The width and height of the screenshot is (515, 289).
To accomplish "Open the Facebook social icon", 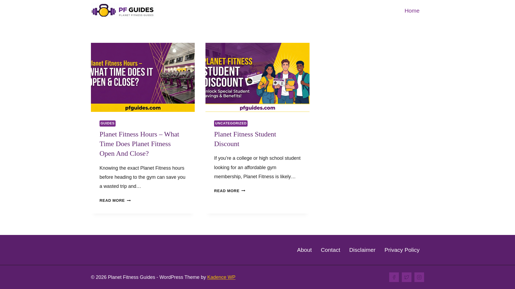I will coord(394,277).
